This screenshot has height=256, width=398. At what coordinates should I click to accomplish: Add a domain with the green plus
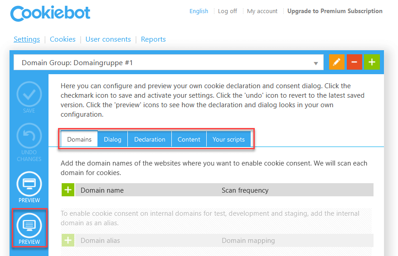click(68, 190)
